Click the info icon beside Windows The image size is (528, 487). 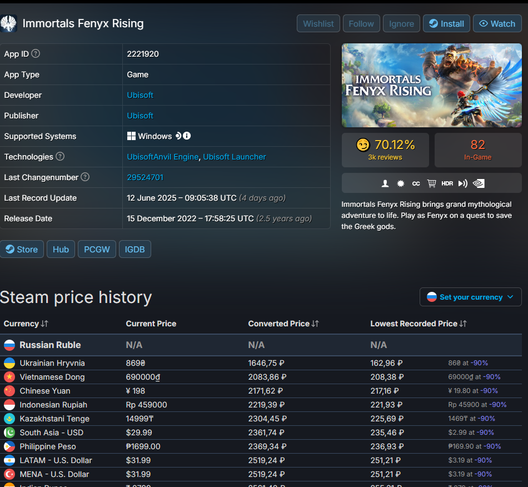pyautogui.click(x=187, y=136)
